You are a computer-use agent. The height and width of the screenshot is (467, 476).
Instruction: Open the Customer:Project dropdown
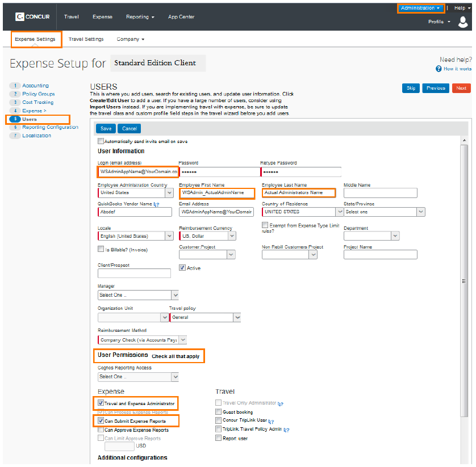[231, 255]
